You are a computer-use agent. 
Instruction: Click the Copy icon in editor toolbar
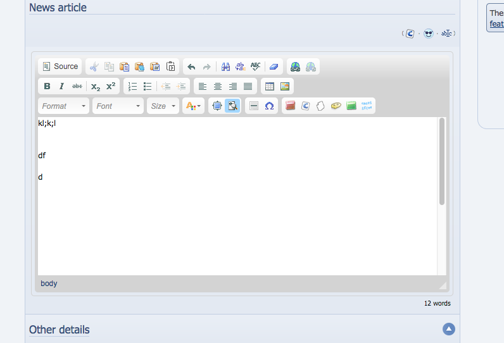click(109, 66)
